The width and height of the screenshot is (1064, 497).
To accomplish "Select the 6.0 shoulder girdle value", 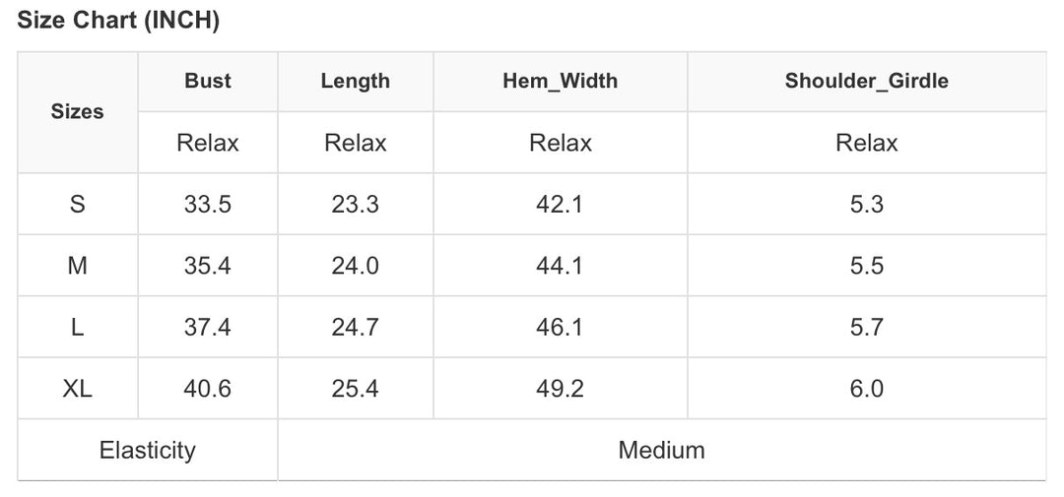I will [867, 389].
